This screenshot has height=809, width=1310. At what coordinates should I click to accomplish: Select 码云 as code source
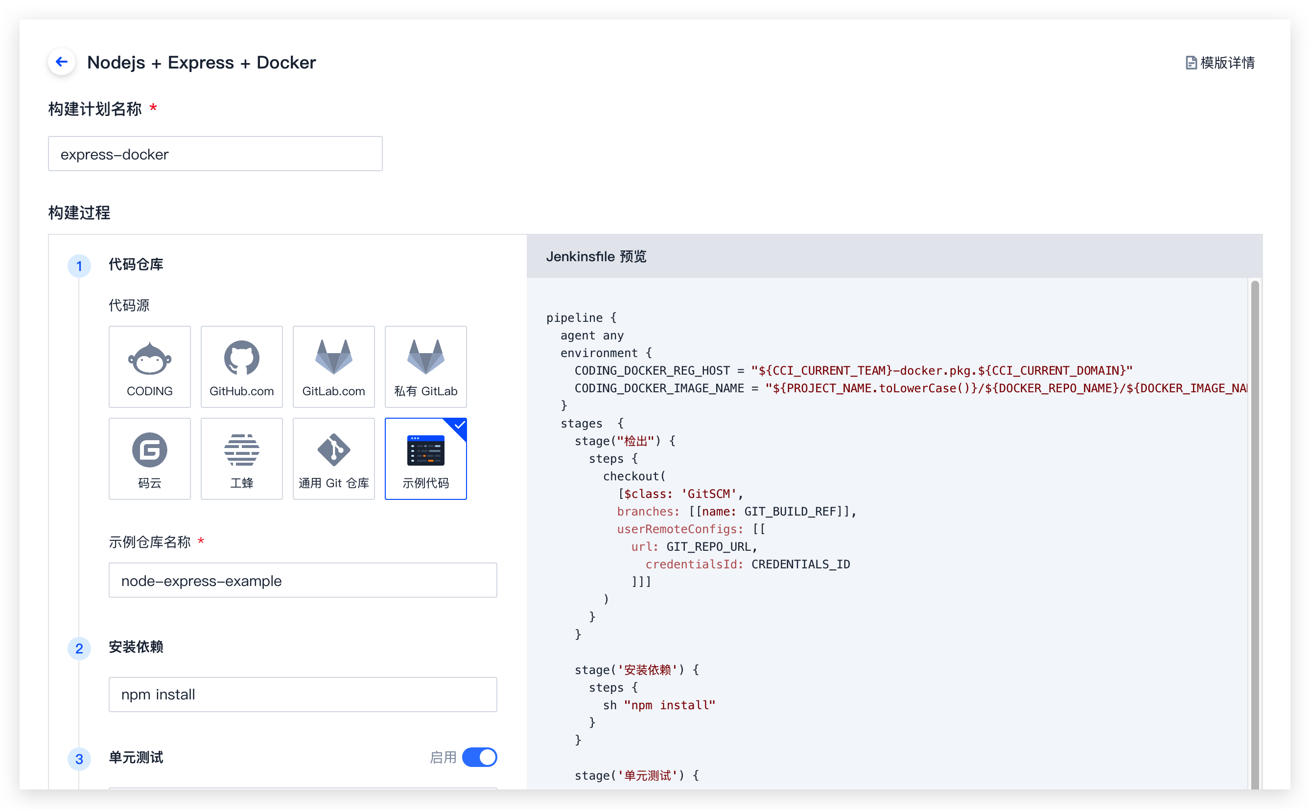click(x=150, y=459)
